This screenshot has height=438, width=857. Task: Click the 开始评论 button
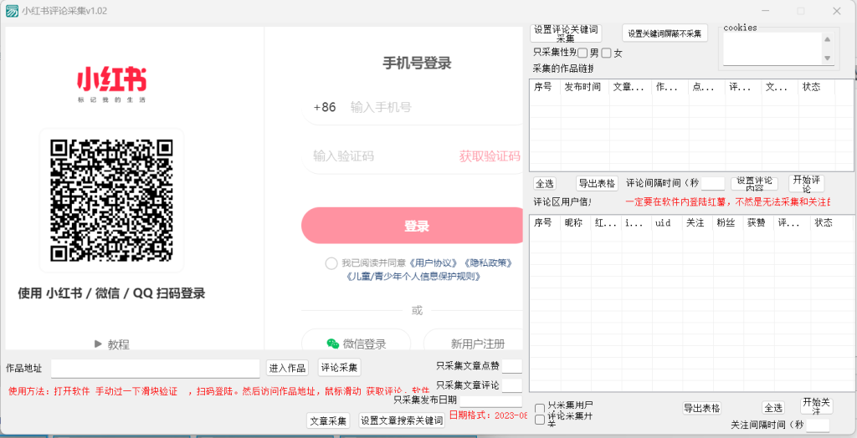(807, 183)
